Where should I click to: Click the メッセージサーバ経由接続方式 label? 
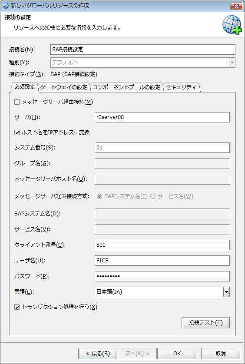(52, 196)
